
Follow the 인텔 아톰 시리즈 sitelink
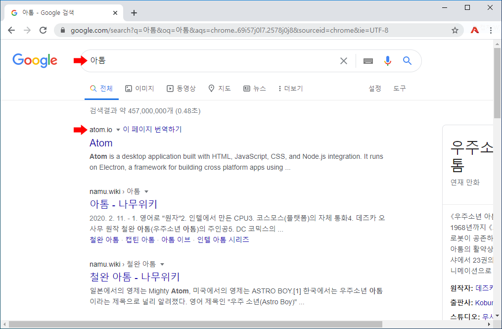[223, 239]
